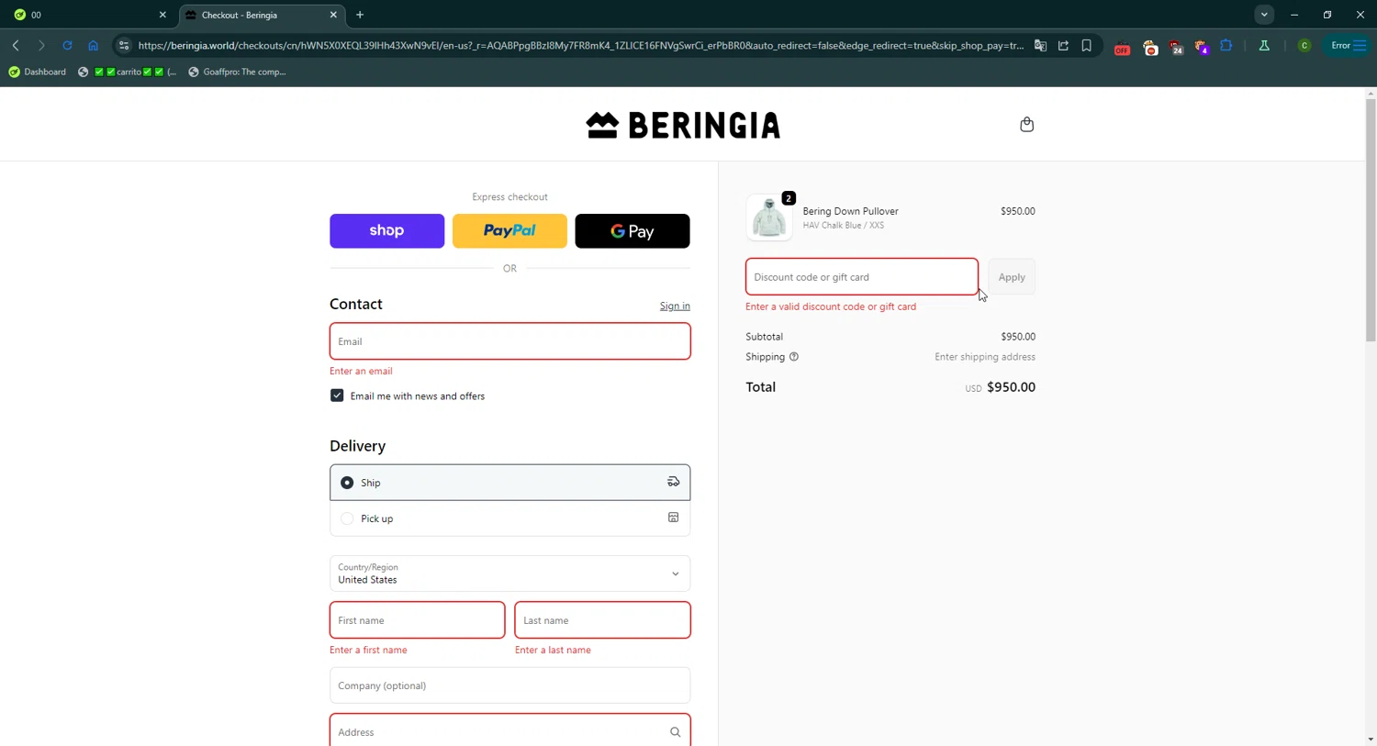Click the extension icon with red stop badge
The width and height of the screenshot is (1377, 746).
coord(1150,48)
